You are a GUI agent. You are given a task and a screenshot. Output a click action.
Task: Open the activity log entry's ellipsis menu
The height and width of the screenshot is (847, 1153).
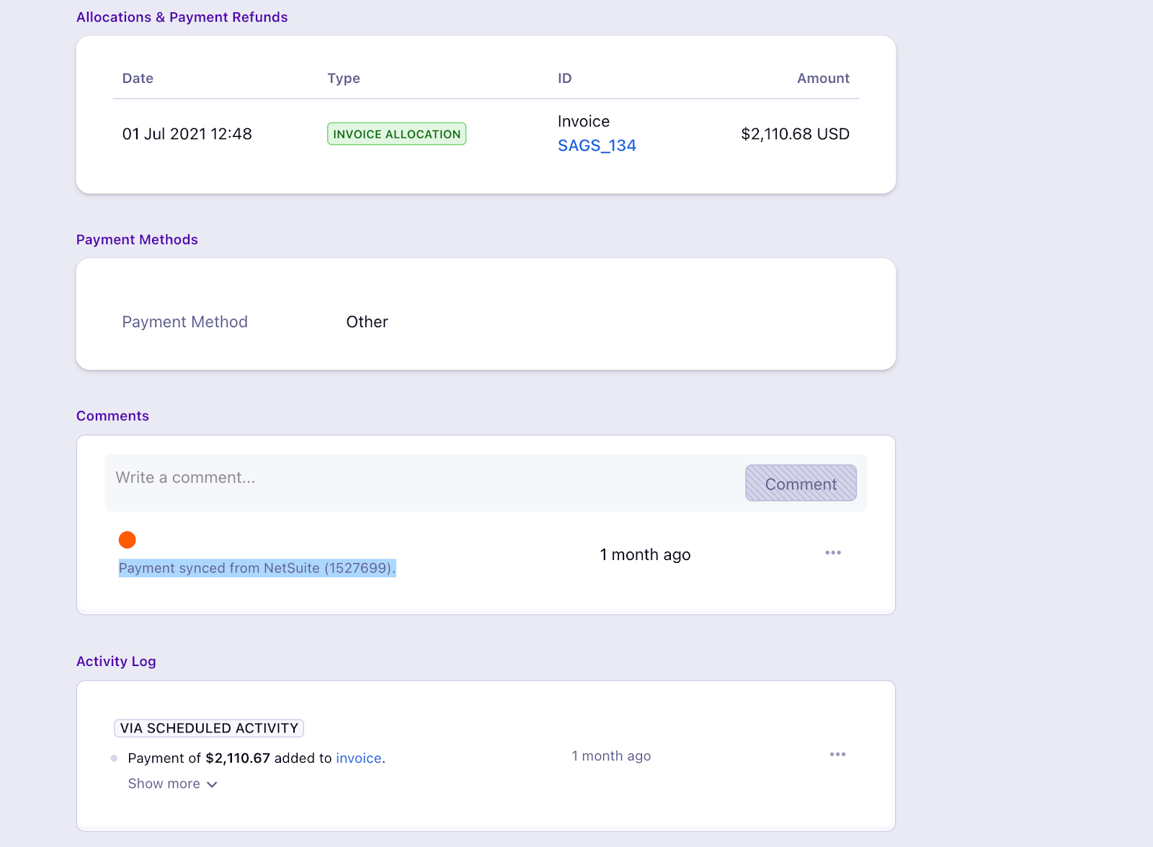pyautogui.click(x=837, y=755)
